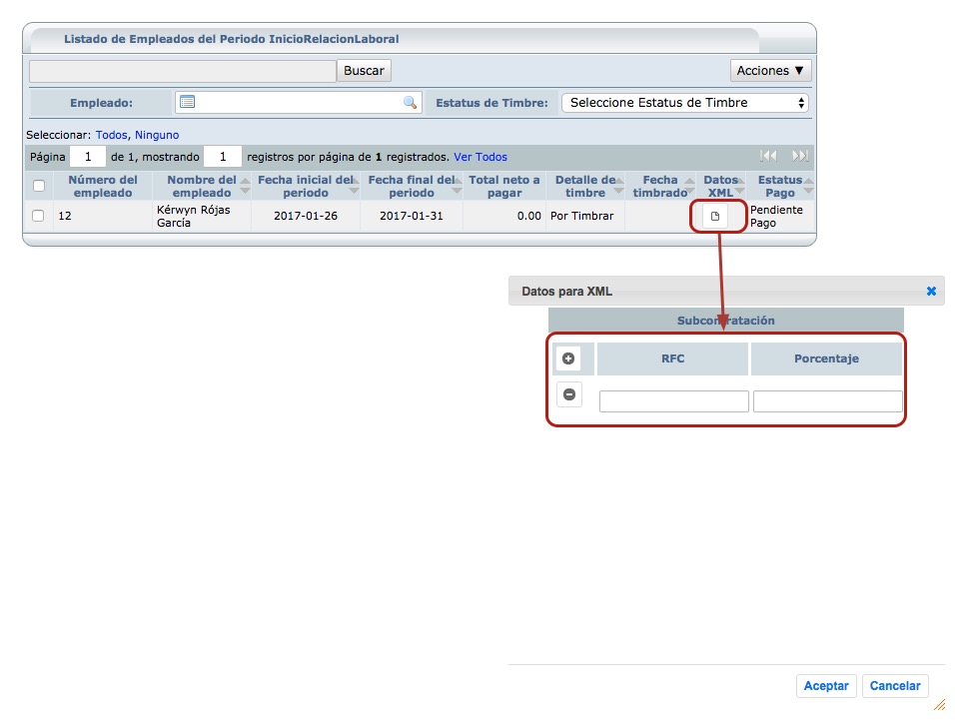Close the Datos para XML dialog

pyautogui.click(x=931, y=291)
